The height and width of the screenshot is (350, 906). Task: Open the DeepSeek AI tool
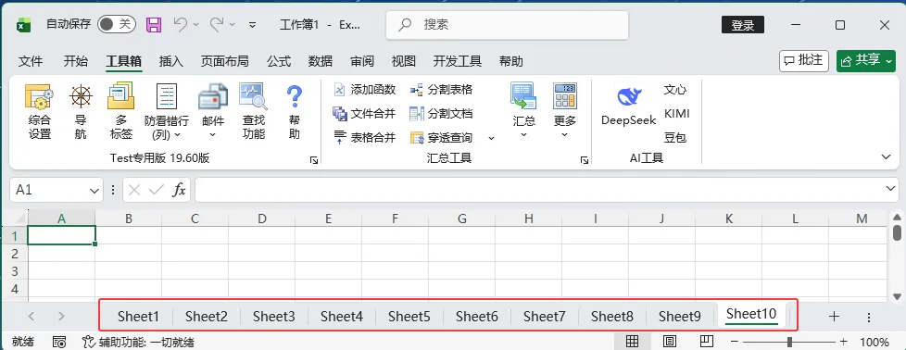[629, 97]
